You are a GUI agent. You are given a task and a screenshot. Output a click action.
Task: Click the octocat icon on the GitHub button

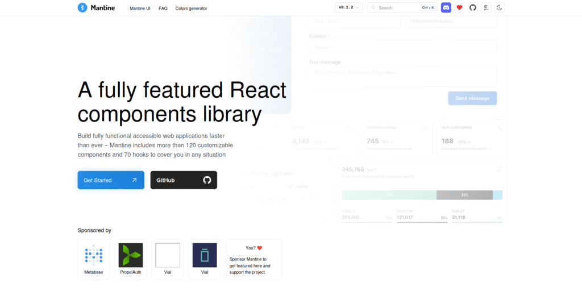click(207, 180)
